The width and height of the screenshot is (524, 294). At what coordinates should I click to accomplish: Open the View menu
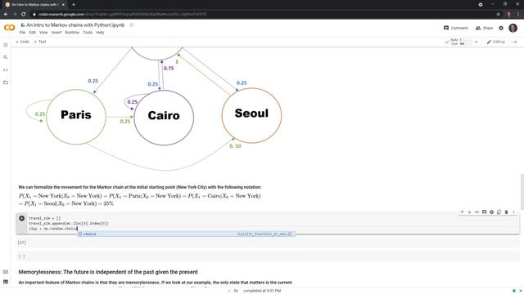[43, 33]
